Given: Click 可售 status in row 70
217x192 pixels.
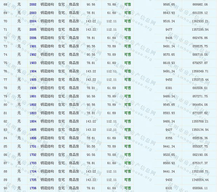Looking at the screenshot, I should pyautogui.click(x=127, y=21).
